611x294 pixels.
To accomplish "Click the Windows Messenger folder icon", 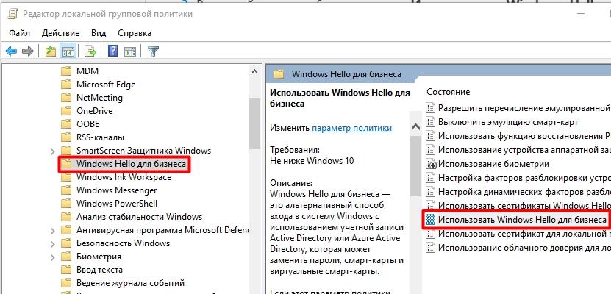I will (67, 190).
